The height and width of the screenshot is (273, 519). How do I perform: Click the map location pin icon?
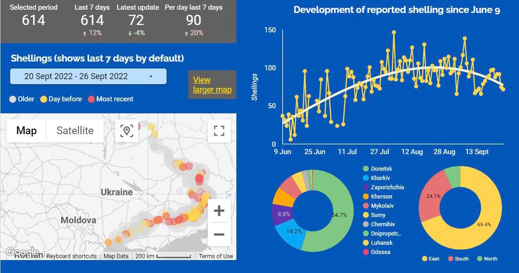point(127,131)
